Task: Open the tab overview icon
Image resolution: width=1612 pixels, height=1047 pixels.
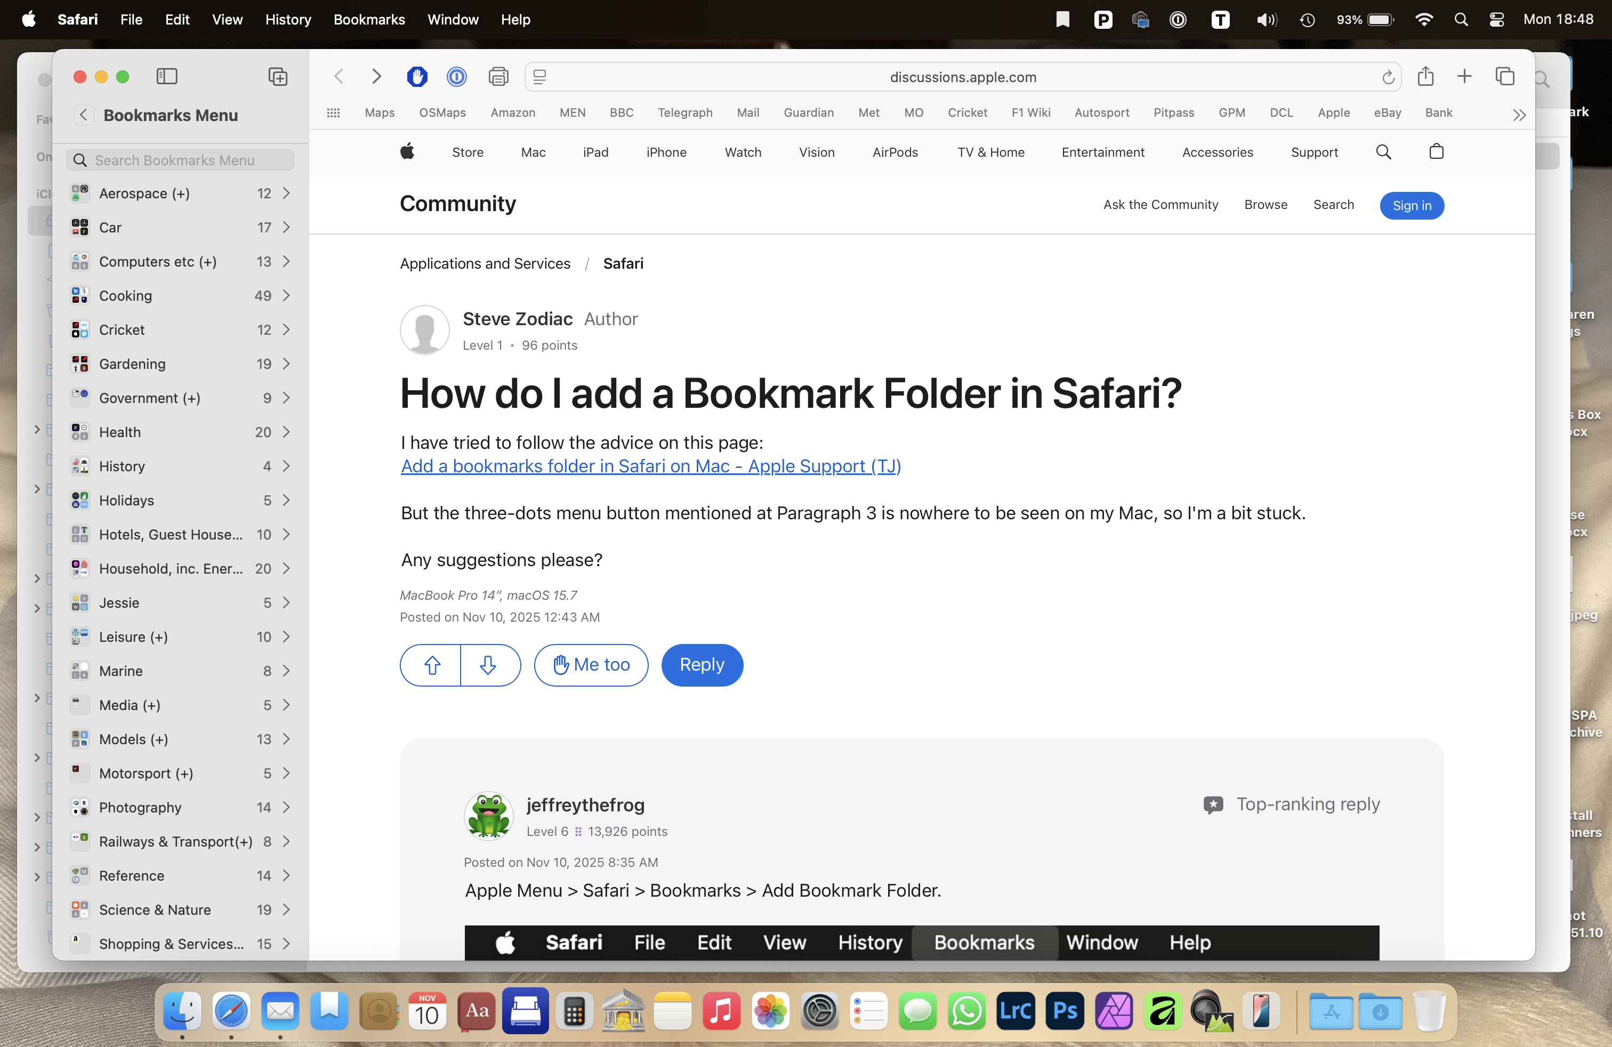Action: [1504, 77]
